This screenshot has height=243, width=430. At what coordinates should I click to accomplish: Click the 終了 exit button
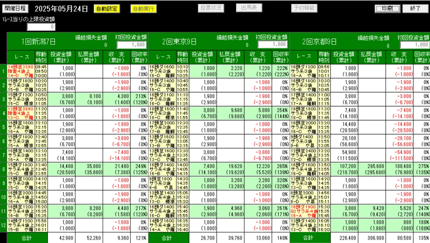[415, 9]
